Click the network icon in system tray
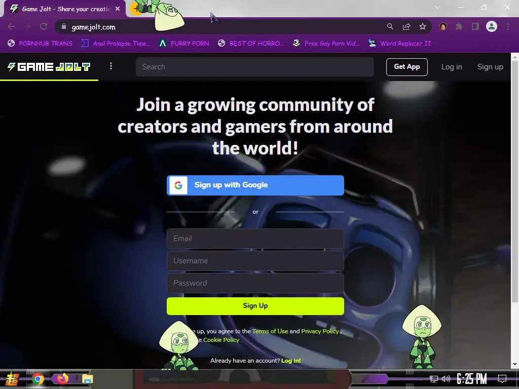The height and width of the screenshot is (389, 519). 434,379
